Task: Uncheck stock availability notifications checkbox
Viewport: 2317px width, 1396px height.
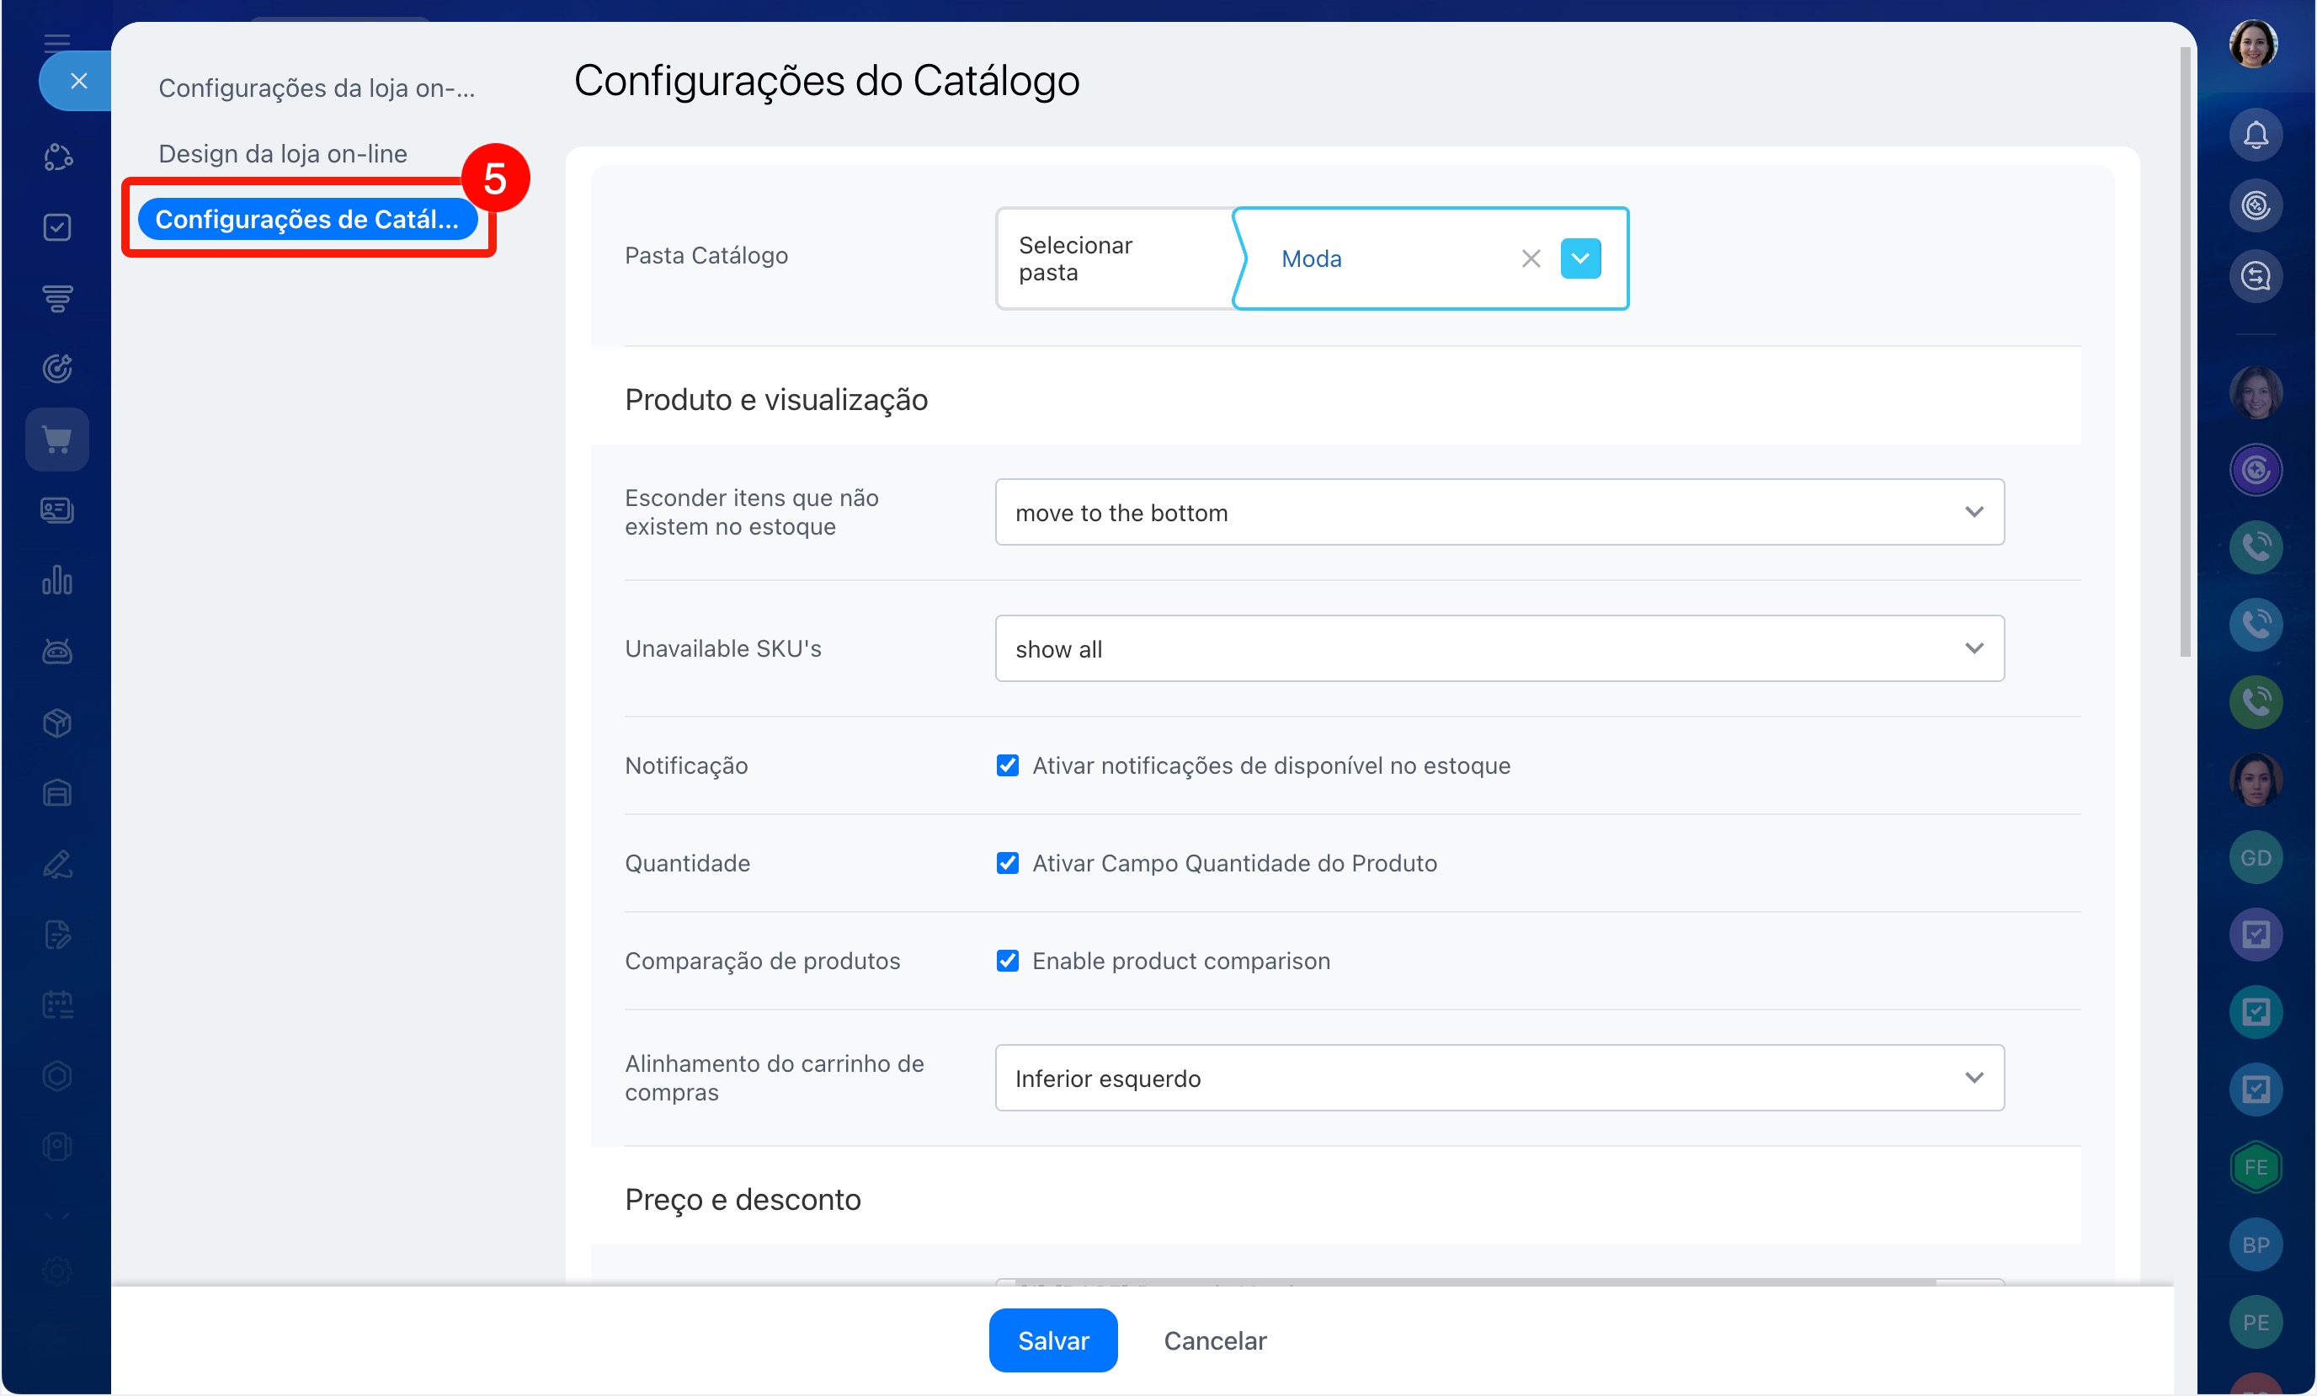Action: click(1007, 765)
